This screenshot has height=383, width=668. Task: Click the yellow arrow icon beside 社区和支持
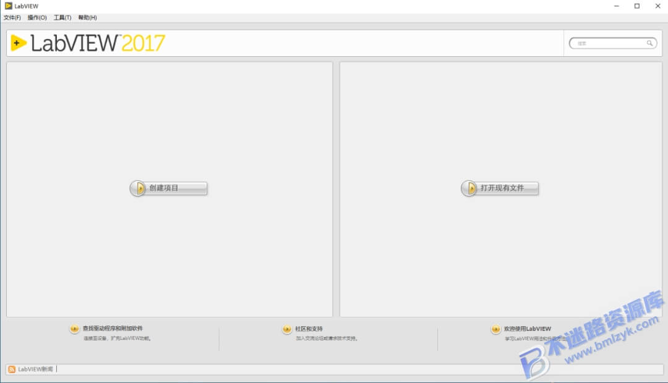pos(287,329)
